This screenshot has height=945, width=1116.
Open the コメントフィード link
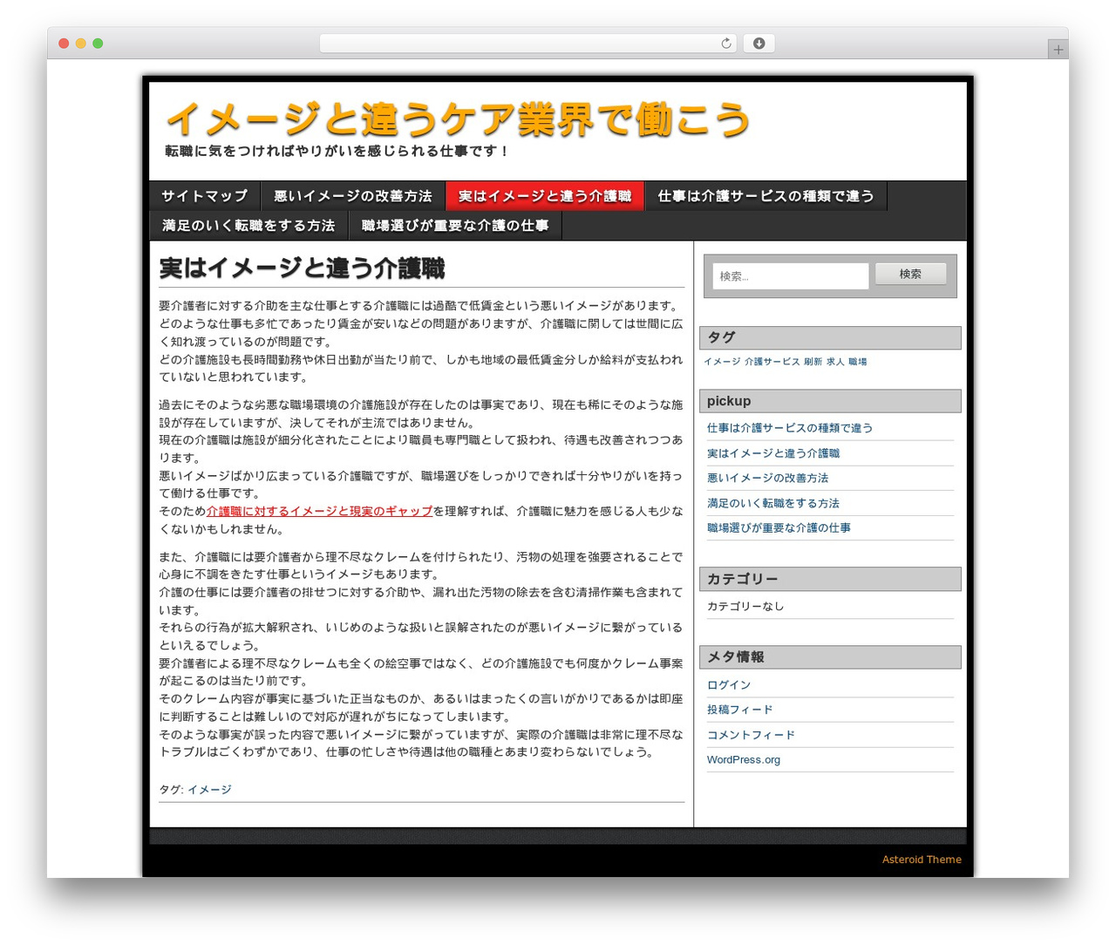751,735
